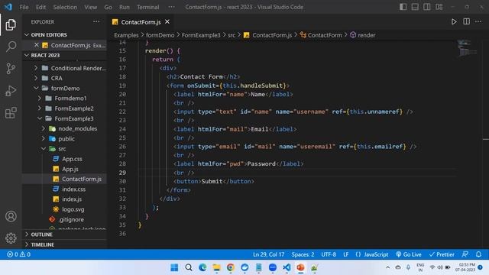
Task: Click errors and warnings status indicator
Action: [x=18, y=254]
